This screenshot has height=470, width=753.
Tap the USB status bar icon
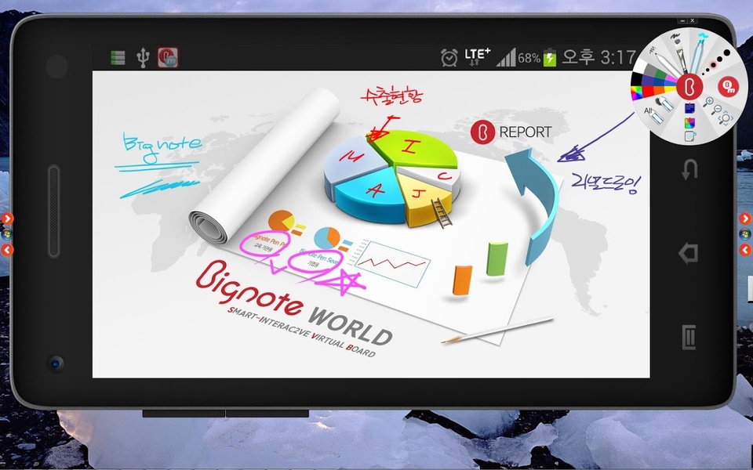coord(143,57)
